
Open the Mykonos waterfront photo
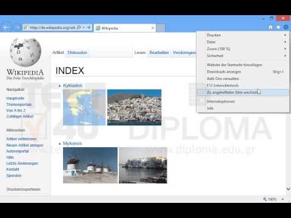click(x=143, y=165)
